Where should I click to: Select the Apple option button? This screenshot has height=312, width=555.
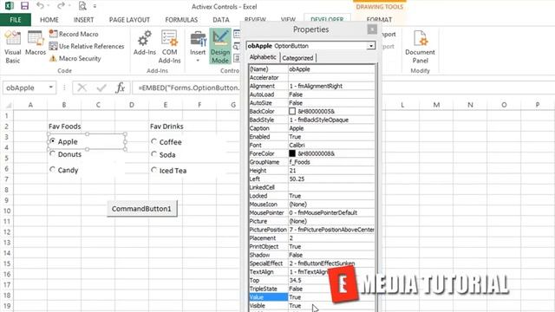pyautogui.click(x=52, y=141)
